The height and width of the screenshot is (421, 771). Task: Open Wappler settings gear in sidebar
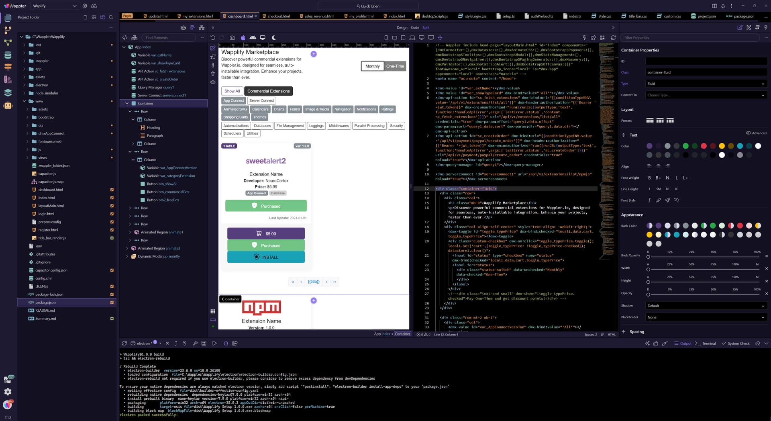coord(8,392)
